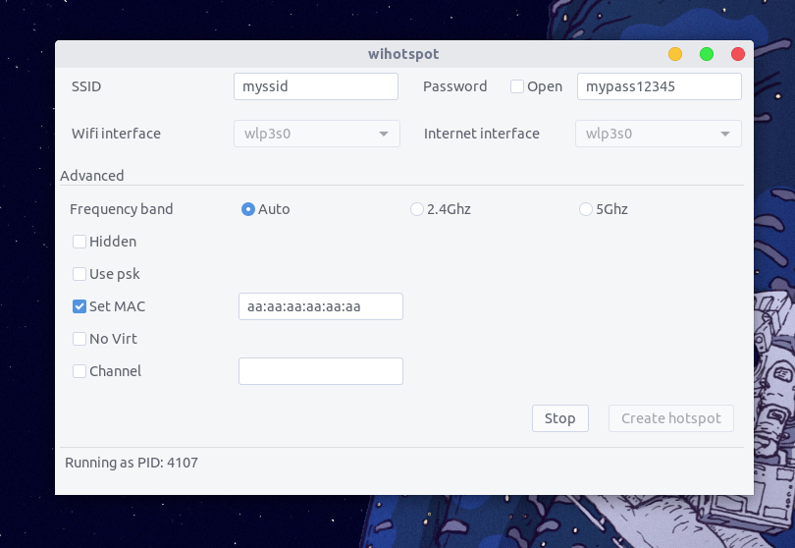Screen dimensions: 795x548
Task: Open the Internet interface dropdown
Action: tap(659, 134)
